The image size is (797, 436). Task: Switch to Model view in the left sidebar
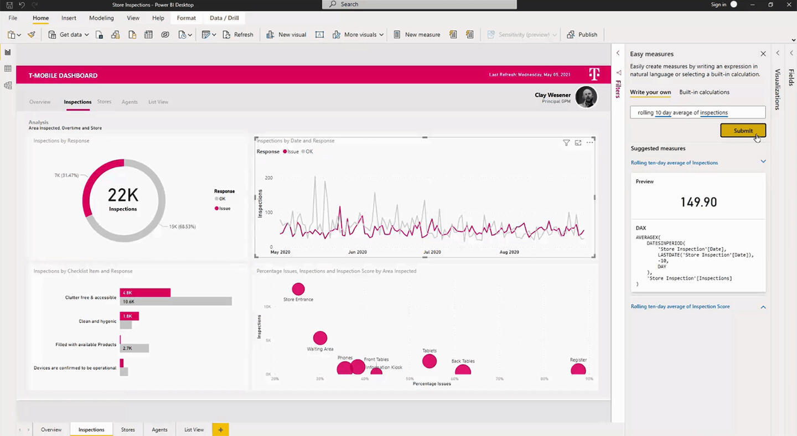pos(8,85)
